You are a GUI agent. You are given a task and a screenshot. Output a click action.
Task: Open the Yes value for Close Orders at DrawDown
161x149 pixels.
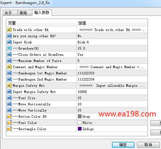tap(112, 55)
